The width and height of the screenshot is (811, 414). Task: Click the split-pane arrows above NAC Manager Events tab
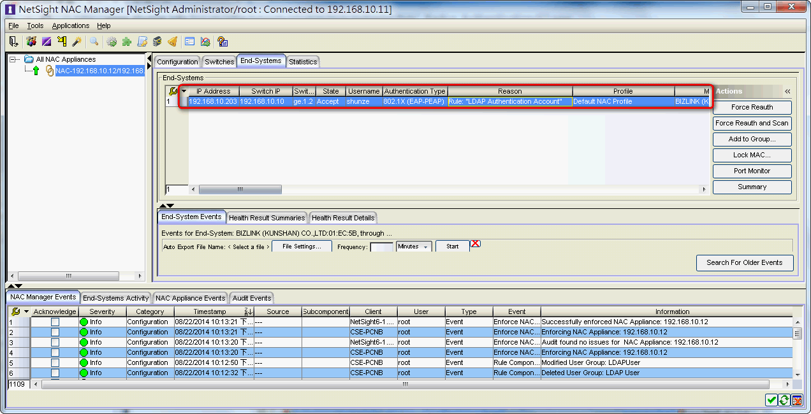point(15,286)
